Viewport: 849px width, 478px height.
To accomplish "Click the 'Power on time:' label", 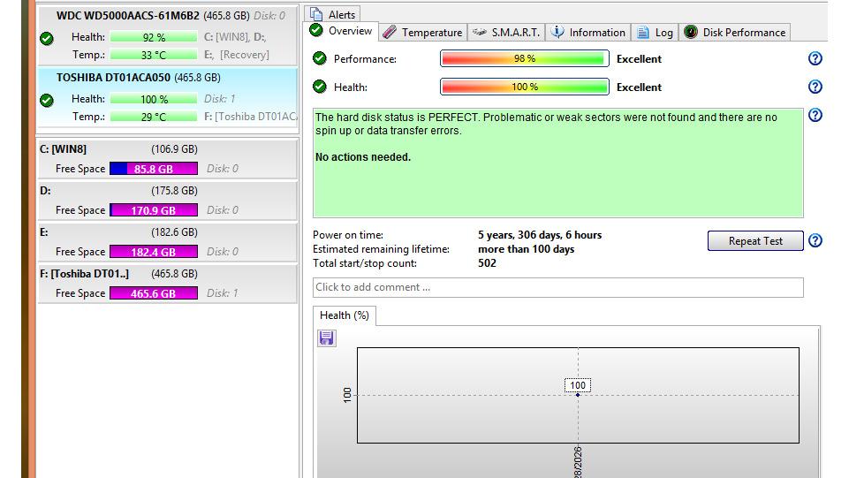I will [347, 235].
